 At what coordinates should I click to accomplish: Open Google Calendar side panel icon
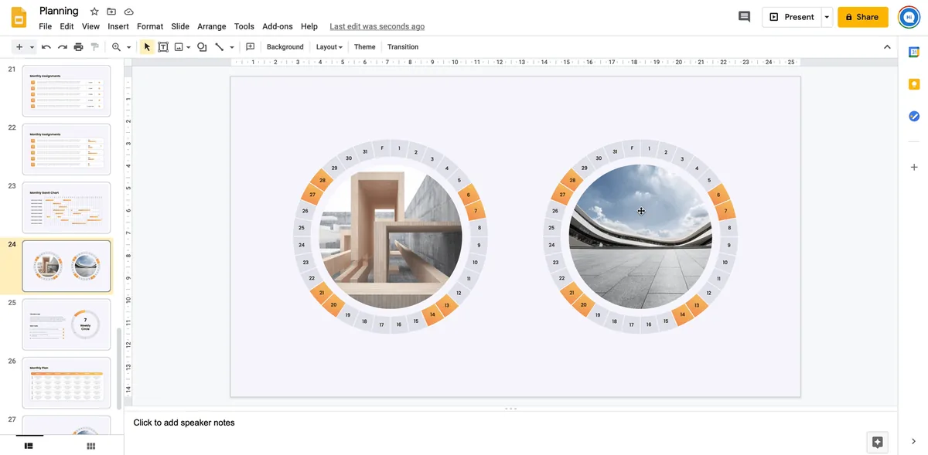point(914,53)
